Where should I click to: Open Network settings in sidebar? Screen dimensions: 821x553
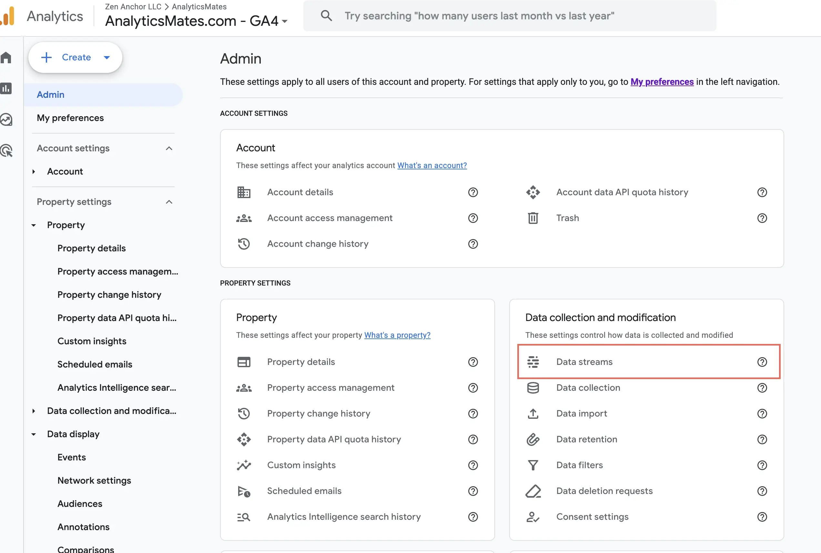94,481
